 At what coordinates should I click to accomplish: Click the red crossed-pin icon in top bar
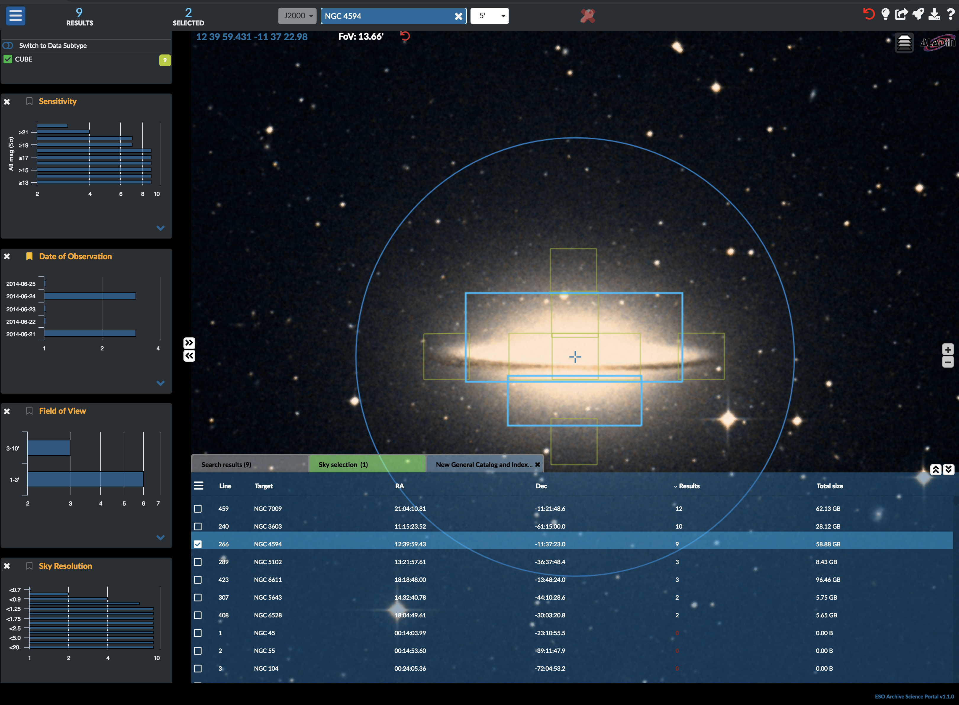(587, 16)
